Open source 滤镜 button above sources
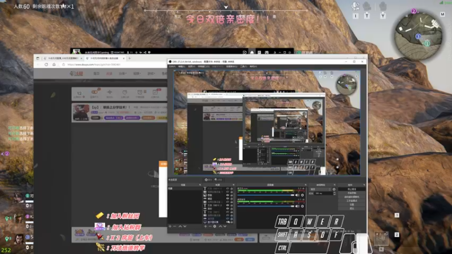 coord(219,179)
